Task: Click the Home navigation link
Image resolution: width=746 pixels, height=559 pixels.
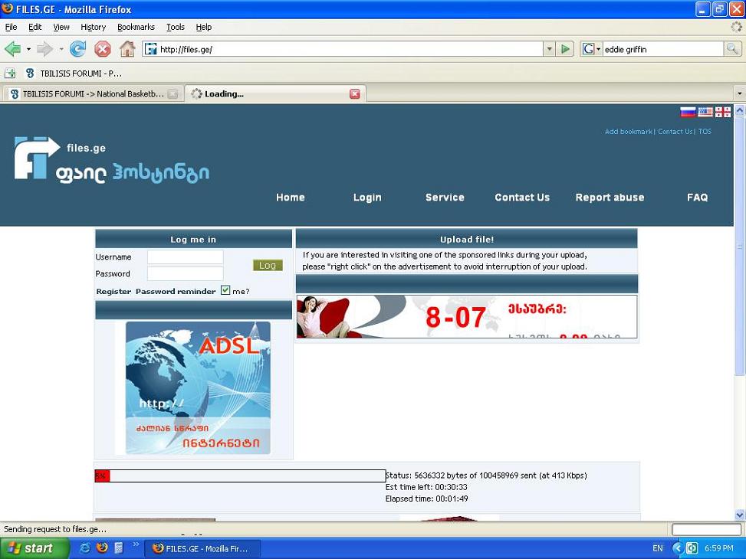Action: [291, 198]
